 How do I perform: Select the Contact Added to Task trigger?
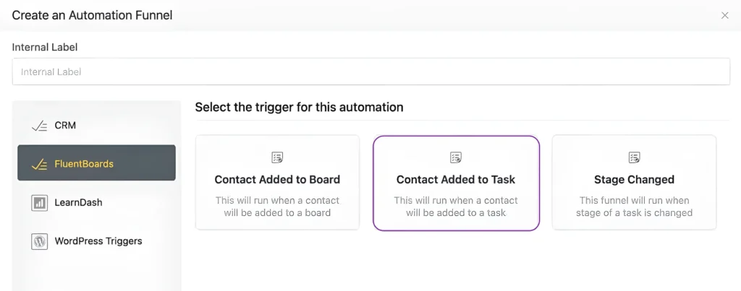coord(456,179)
